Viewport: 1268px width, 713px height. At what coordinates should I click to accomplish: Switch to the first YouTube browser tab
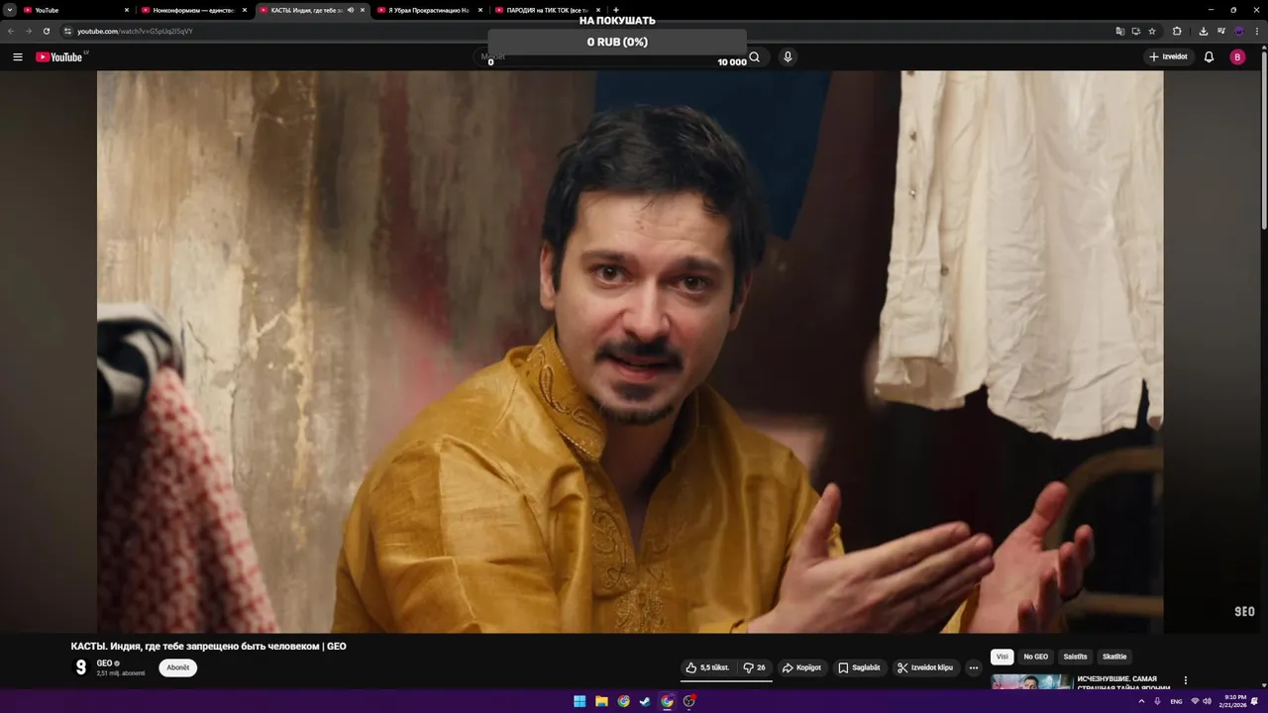click(x=75, y=10)
